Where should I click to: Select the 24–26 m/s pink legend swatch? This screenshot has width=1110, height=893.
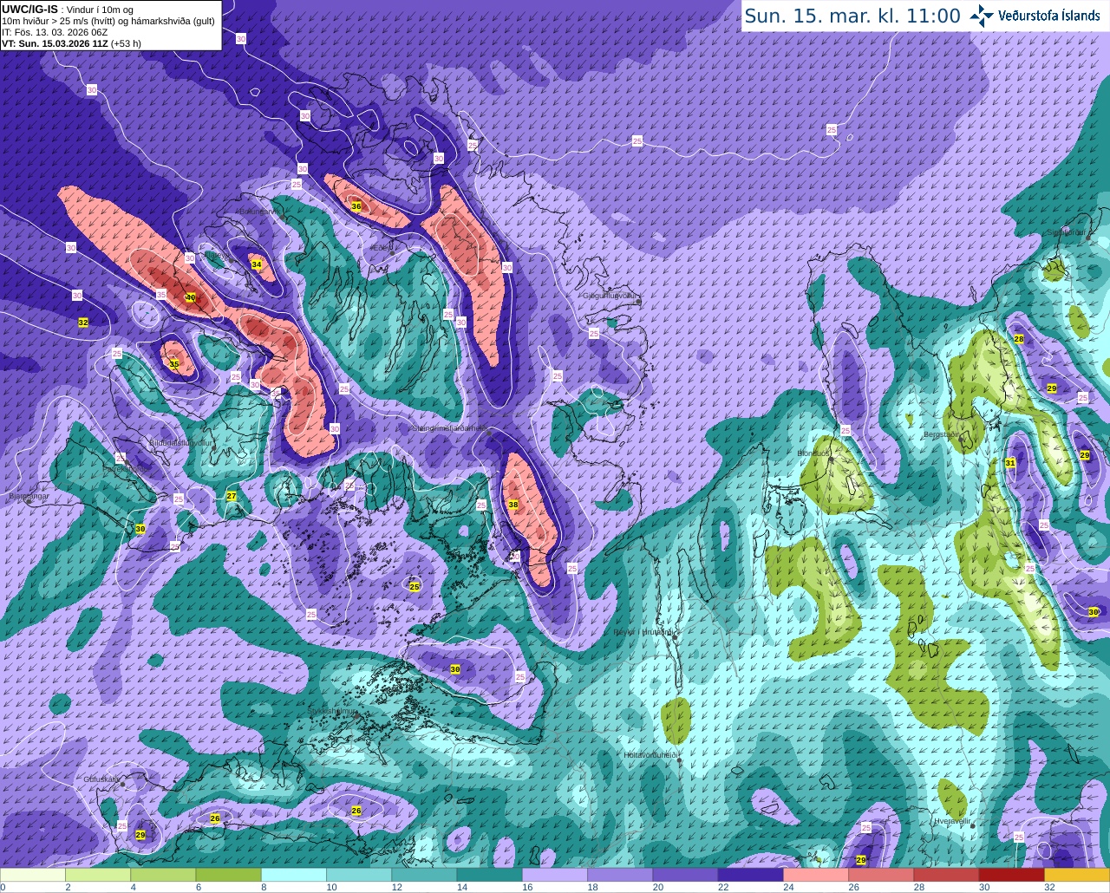coord(815,875)
